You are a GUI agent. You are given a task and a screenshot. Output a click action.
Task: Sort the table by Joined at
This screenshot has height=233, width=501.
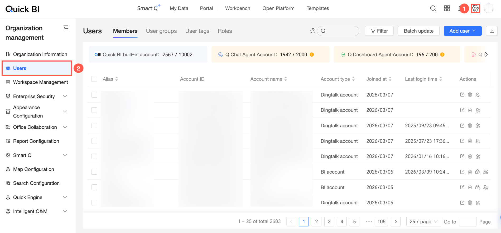coord(390,79)
